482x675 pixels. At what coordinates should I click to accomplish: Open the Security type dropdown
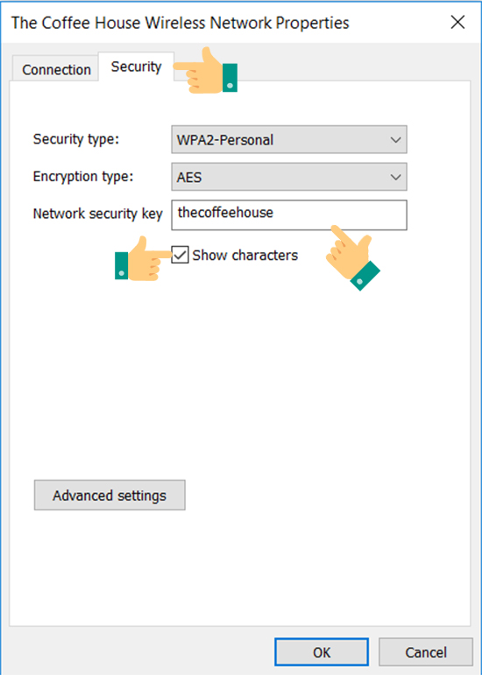(x=289, y=139)
